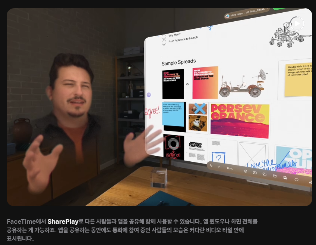Select the sticky note window icon
316x245 pixels.
[275, 176]
